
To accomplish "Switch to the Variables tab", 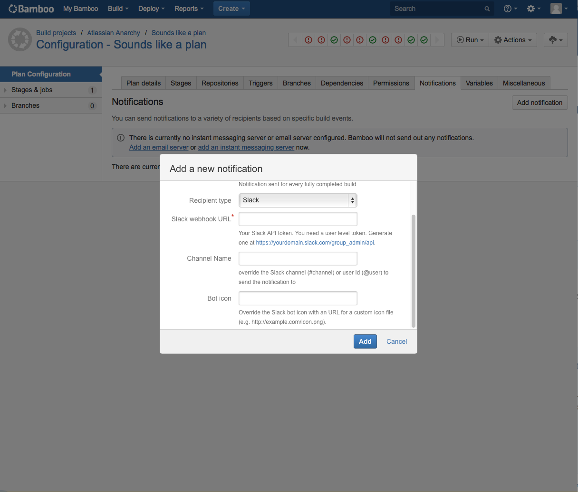I will 479,83.
